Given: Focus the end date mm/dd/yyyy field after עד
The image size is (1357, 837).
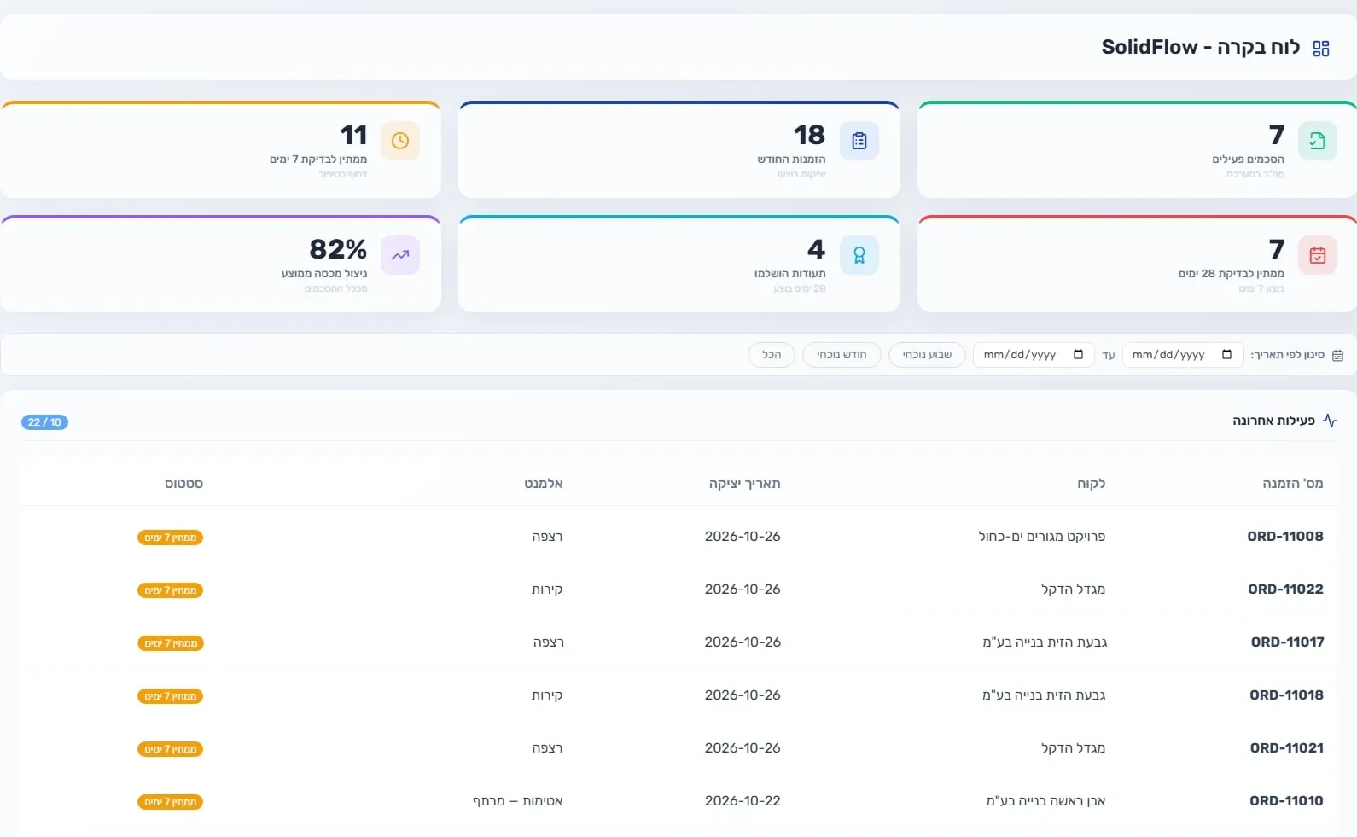Looking at the screenshot, I should (x=1034, y=355).
